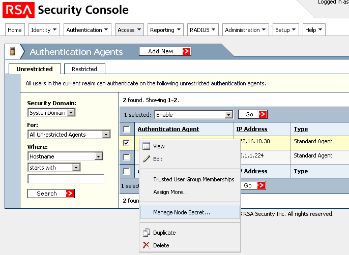The image size is (349, 255).
Task: Expand the Reporting menu
Action: tap(165, 30)
